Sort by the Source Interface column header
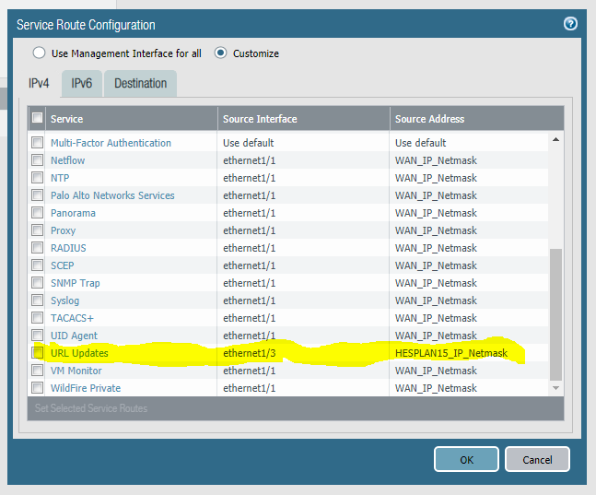The image size is (596, 495). [260, 119]
